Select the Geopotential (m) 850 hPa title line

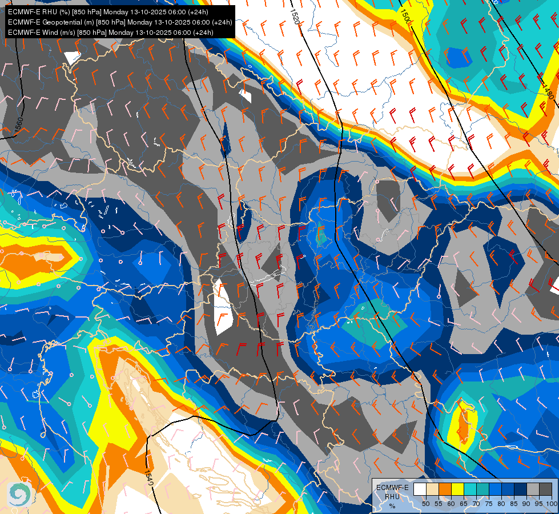pyautogui.click(x=120, y=22)
